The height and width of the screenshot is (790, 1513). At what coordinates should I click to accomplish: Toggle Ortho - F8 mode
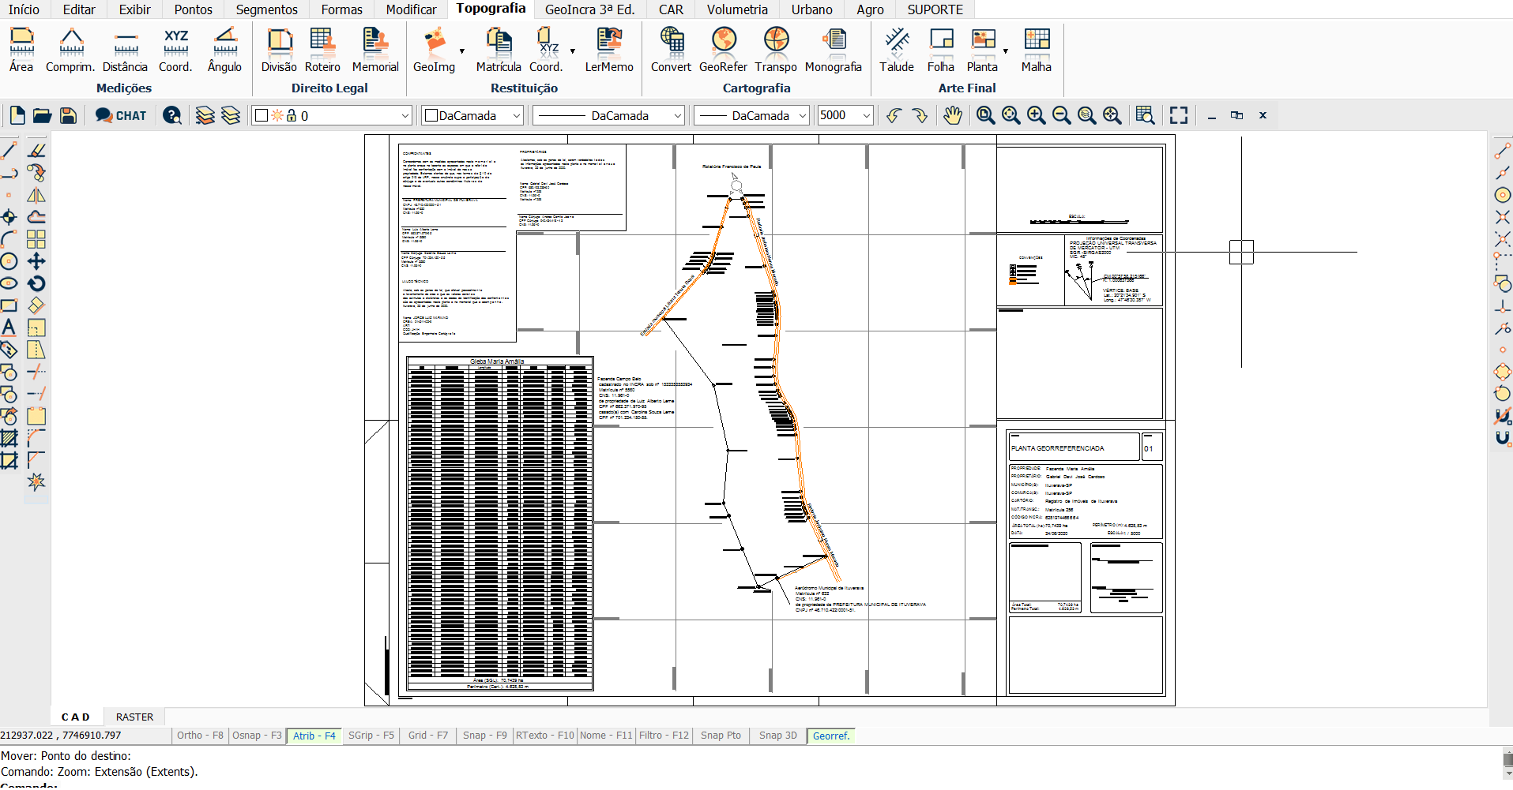point(200,736)
